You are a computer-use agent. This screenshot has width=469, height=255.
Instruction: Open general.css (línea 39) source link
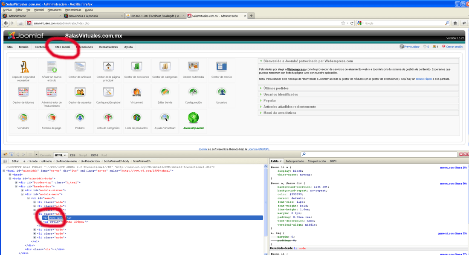[x=452, y=233]
